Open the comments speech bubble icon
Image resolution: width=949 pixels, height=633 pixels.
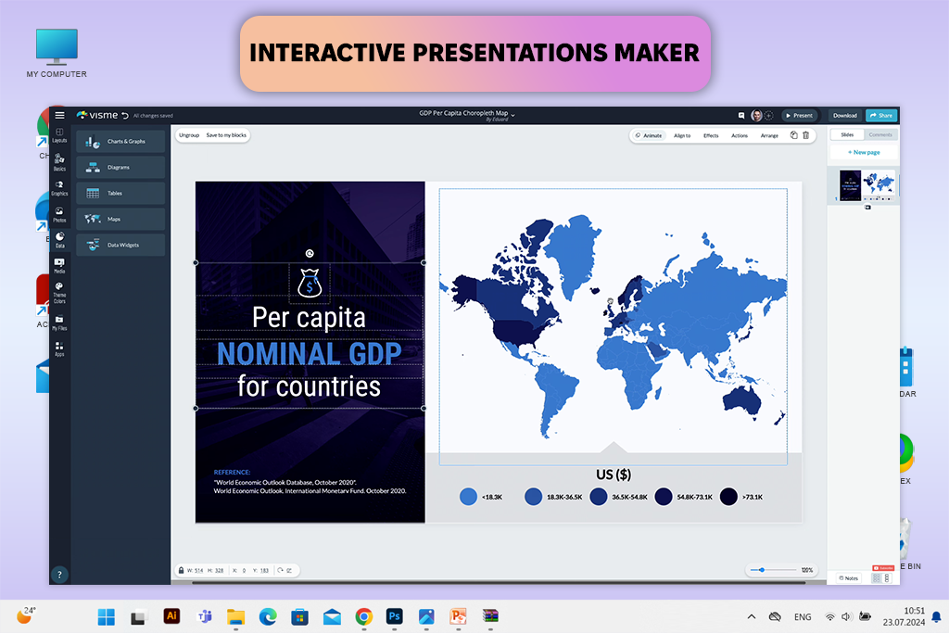[x=741, y=116]
